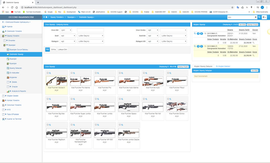
Task: Open the phpMyAdmin bookmark
Action: tap(99, 12)
